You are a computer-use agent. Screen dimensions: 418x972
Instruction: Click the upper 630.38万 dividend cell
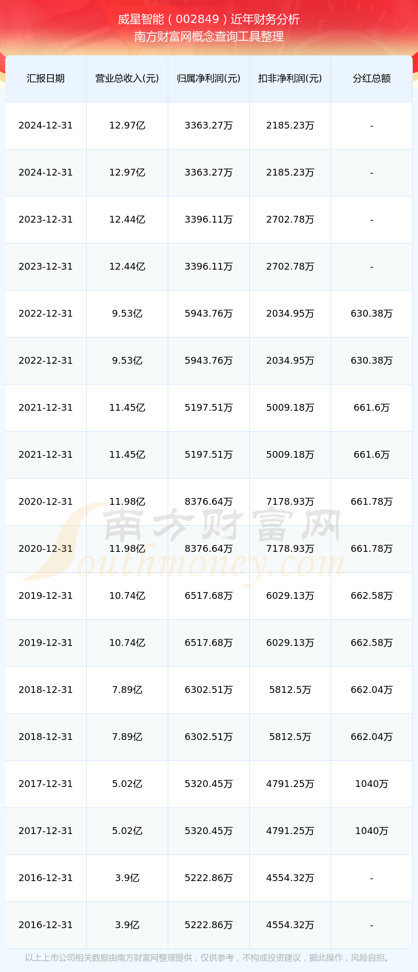coord(371,314)
